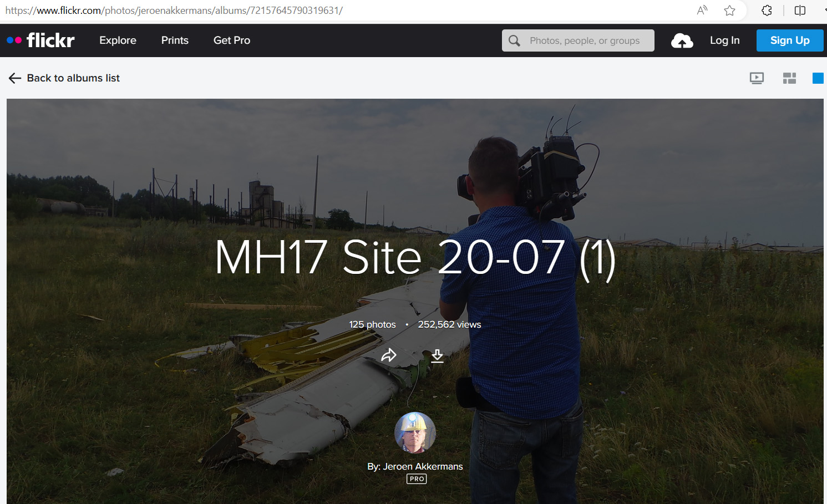Click the PRO badge
Viewport: 827px width, 504px height.
tap(417, 479)
